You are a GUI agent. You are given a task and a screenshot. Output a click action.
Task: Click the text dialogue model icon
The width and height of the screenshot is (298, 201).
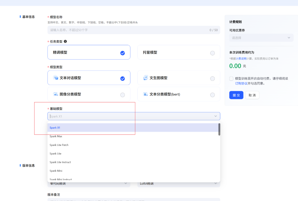coord(56,78)
